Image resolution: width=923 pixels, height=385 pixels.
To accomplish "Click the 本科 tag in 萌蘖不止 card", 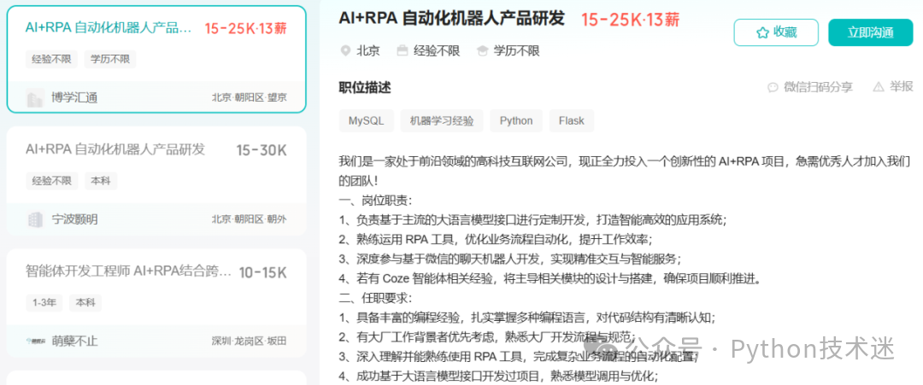I will [85, 303].
